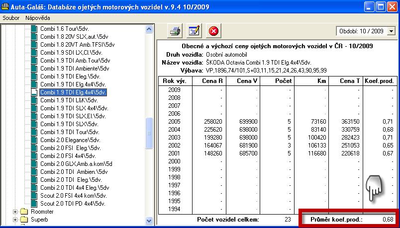400x228 pixels.
Task: Click the document icon beside Combi 1.9 TDI Ambiente\5dv
Action: click(34, 69)
